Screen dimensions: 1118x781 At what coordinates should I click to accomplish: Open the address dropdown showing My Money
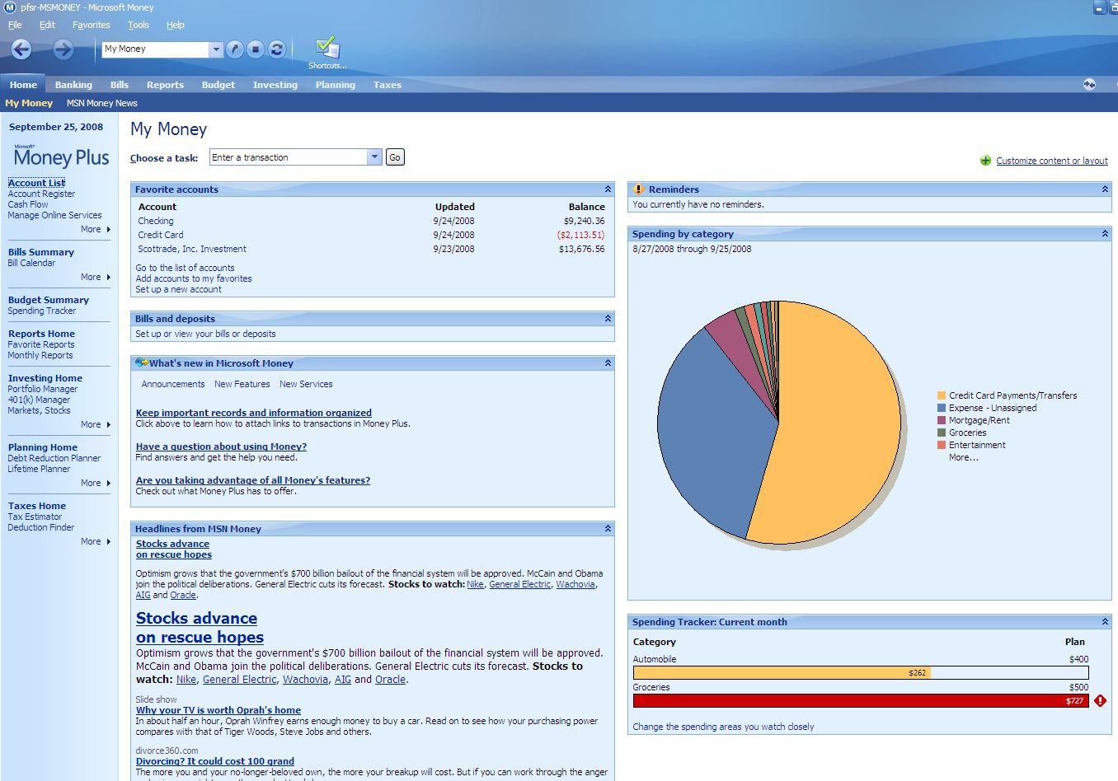point(216,49)
